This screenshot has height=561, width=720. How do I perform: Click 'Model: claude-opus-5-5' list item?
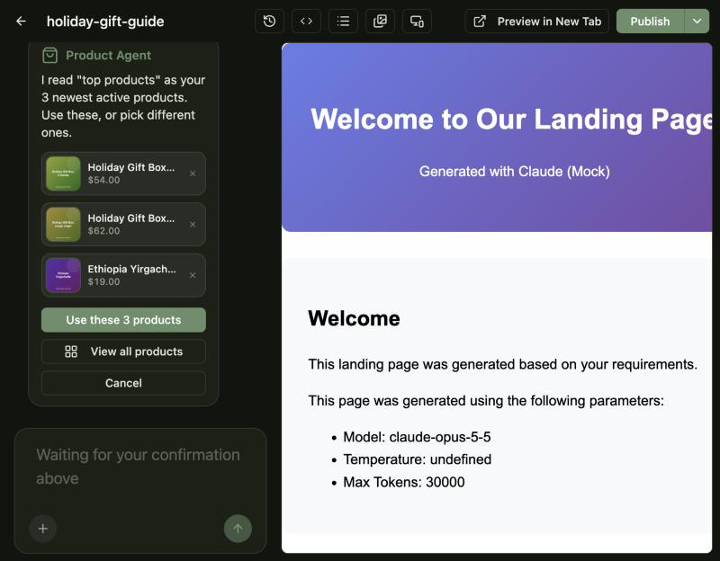click(x=417, y=437)
